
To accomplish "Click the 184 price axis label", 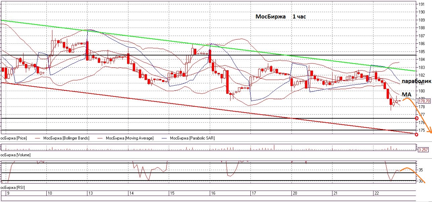I will (x=422, y=59).
